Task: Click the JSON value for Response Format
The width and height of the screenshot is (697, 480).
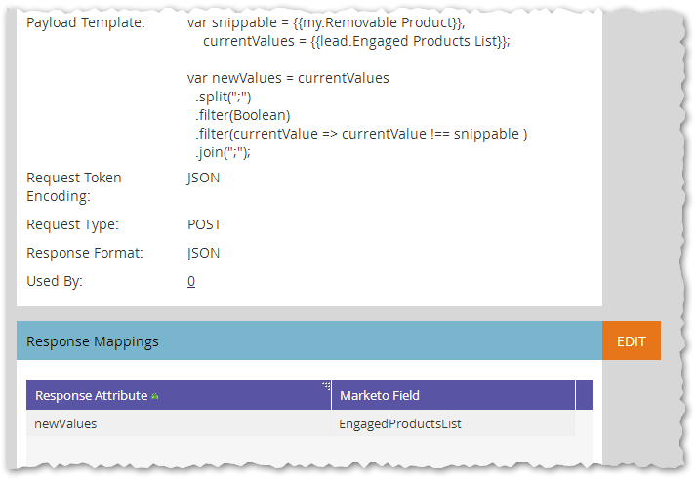Action: click(204, 253)
